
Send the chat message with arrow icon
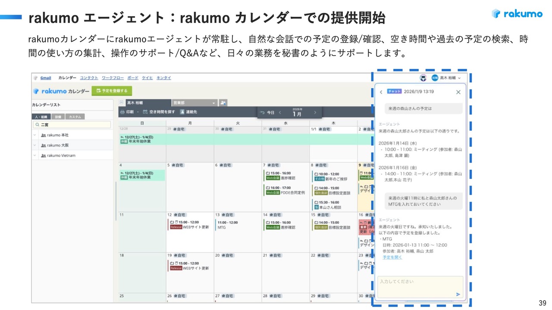click(x=458, y=294)
